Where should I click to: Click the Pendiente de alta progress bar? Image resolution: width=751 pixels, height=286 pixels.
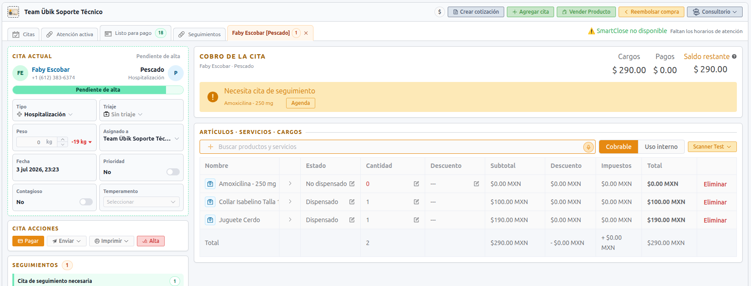coord(98,90)
